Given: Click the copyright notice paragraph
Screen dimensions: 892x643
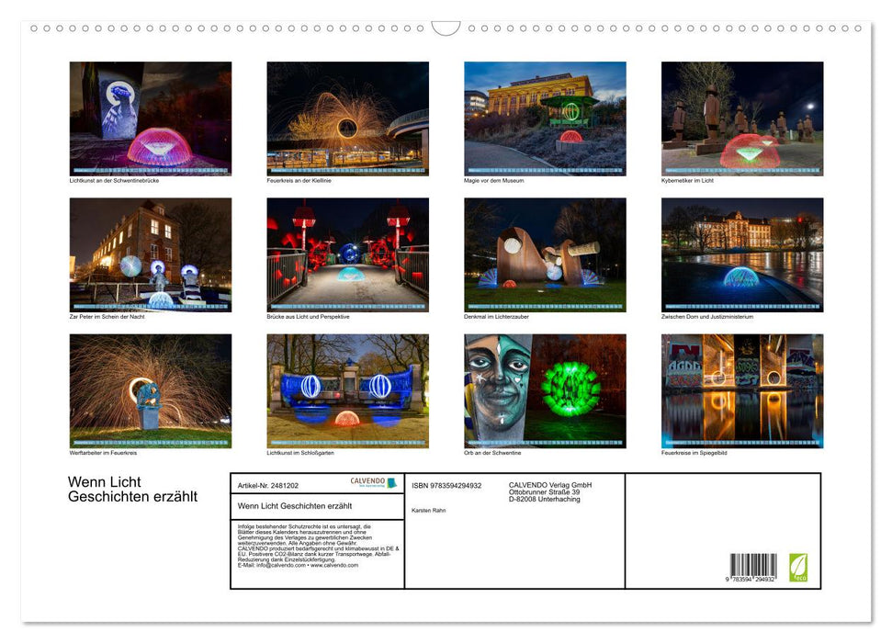Looking at the screenshot, I should tap(318, 545).
